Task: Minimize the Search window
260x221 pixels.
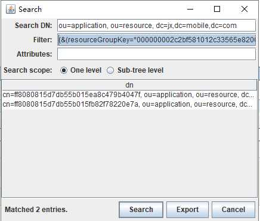Action: [x=190, y=9]
